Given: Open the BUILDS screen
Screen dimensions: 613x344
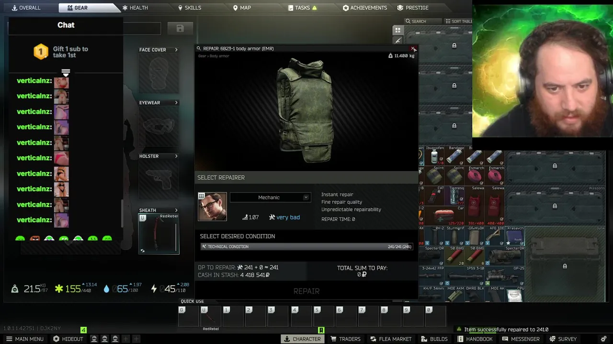Looking at the screenshot, I should (x=434, y=339).
